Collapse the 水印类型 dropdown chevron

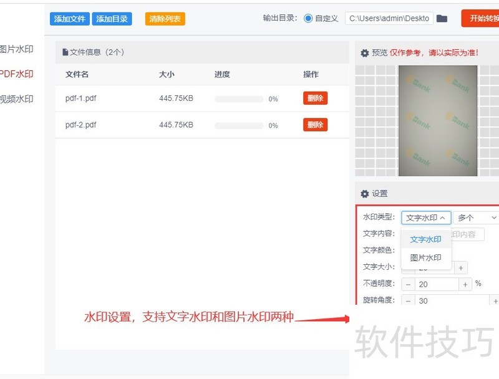442,218
